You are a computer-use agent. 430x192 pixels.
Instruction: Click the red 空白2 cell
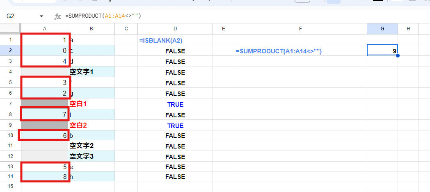[x=91, y=126]
